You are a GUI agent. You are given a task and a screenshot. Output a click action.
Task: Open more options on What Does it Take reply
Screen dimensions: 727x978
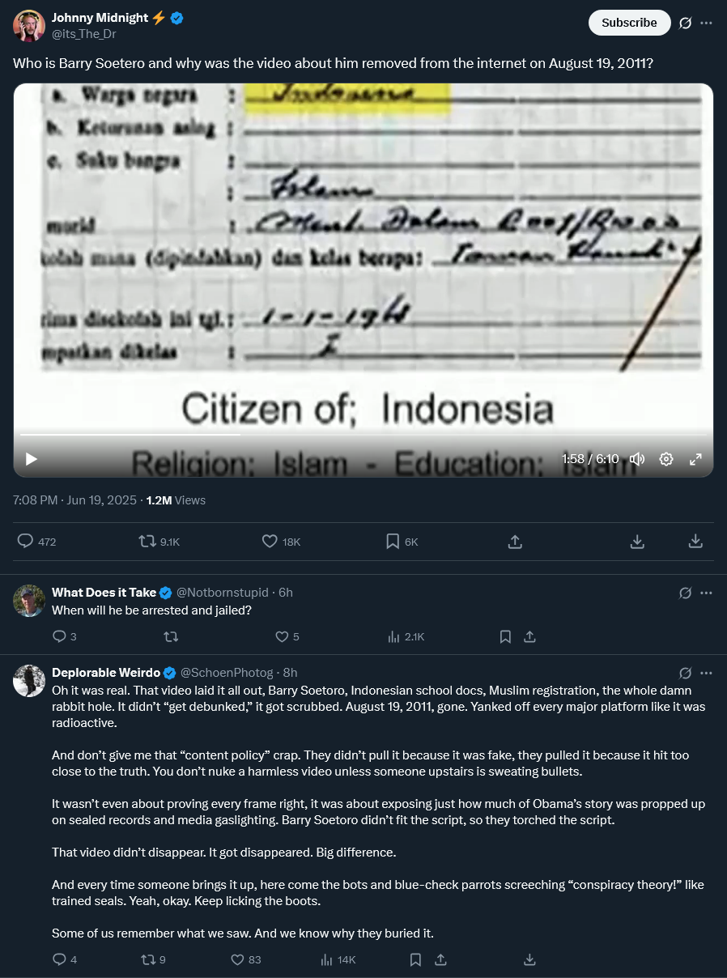706,593
